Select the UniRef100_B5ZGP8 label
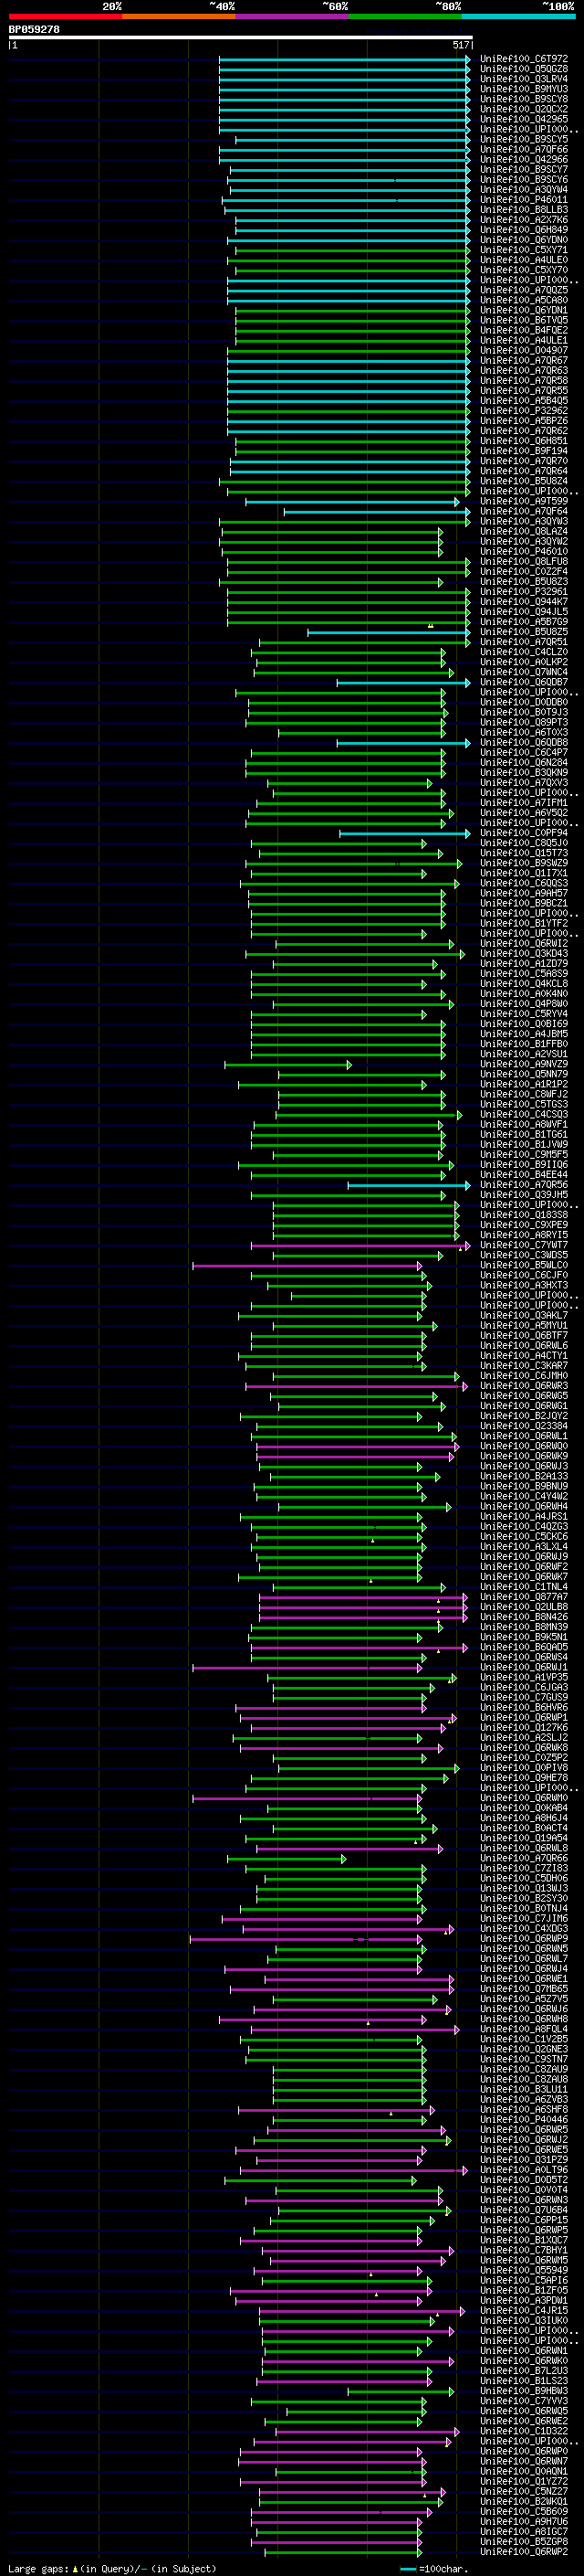 [x=524, y=2543]
